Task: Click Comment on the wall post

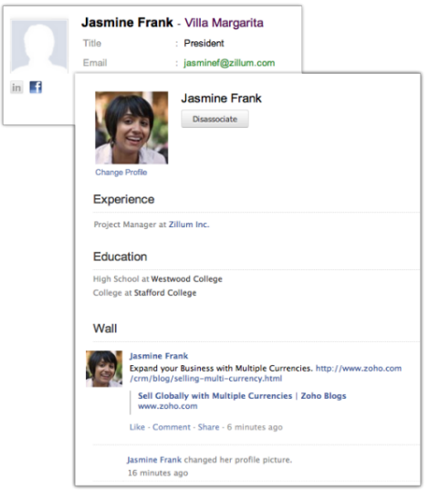Action: pos(172,427)
